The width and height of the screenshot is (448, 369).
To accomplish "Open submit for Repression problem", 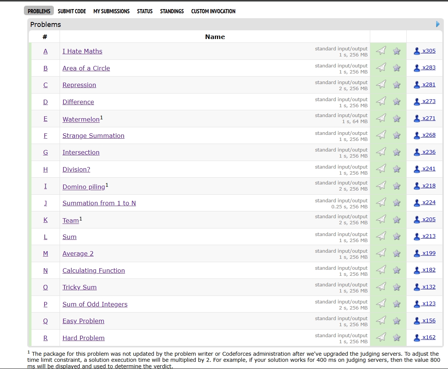I will pos(381,84).
